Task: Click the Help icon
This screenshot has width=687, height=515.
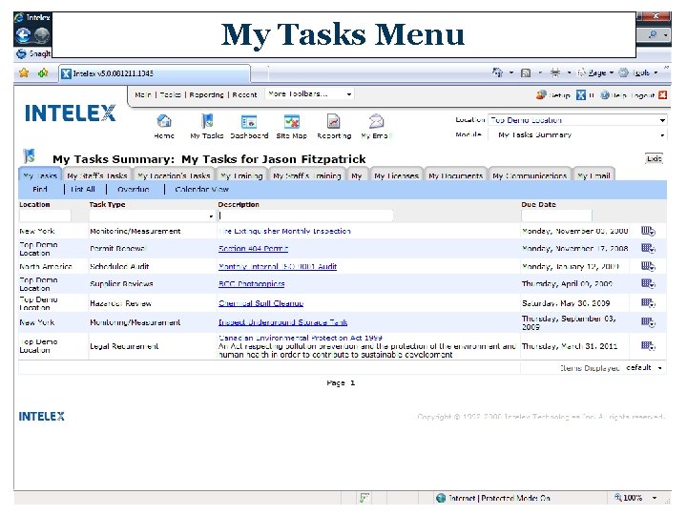Action: coord(605,94)
